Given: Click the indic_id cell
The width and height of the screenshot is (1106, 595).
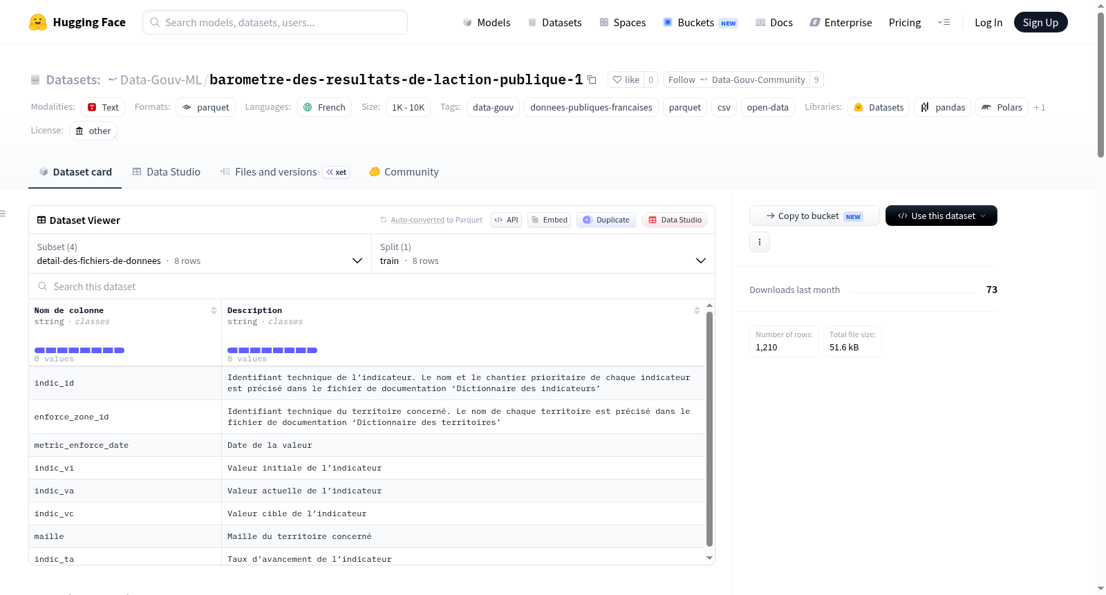Looking at the screenshot, I should (x=124, y=383).
